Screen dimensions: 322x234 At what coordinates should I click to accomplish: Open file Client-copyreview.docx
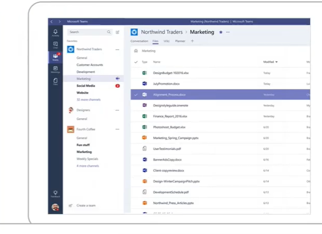click(168, 171)
